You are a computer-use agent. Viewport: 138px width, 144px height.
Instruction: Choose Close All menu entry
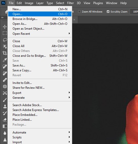(40, 46)
